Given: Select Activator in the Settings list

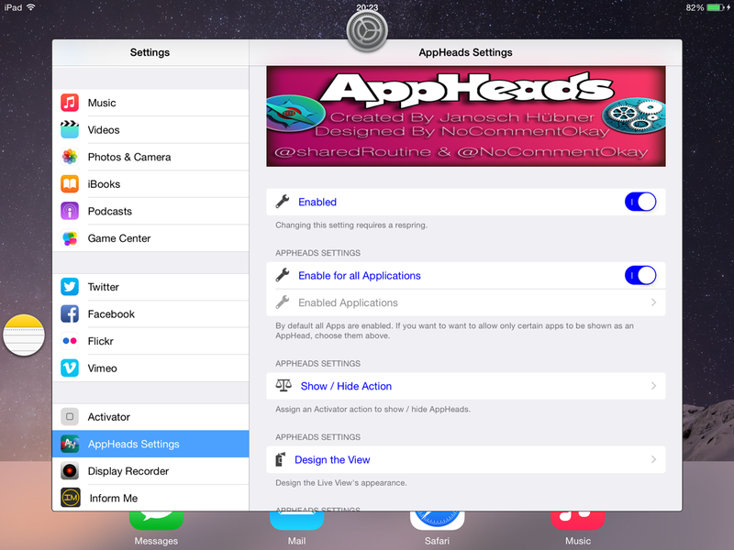Looking at the screenshot, I should pyautogui.click(x=150, y=417).
